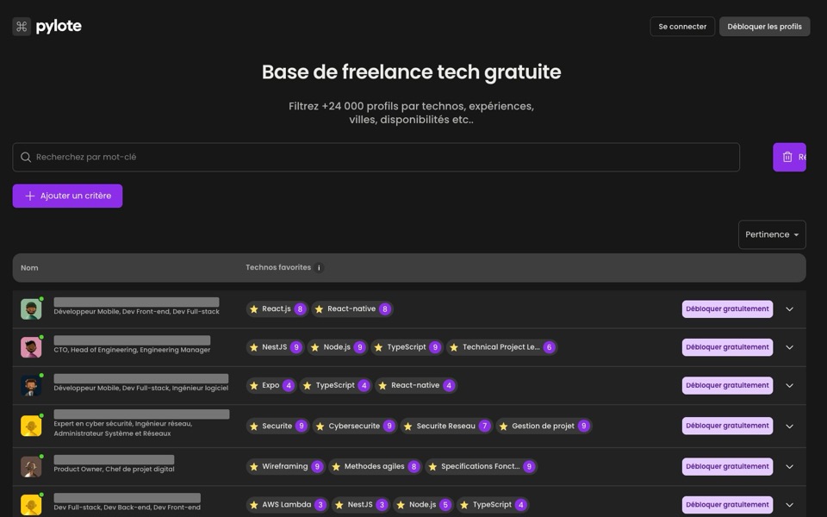Open avatar of the CTO, Head of Engineering row

pos(31,347)
